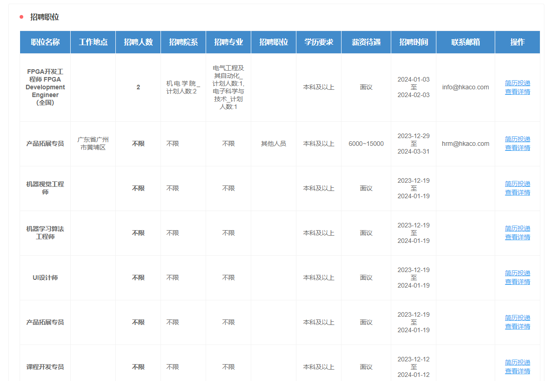Submit resume via 简历投递 for 机器视觉工程师
Viewport: 549px width, 381px height.
tap(518, 184)
